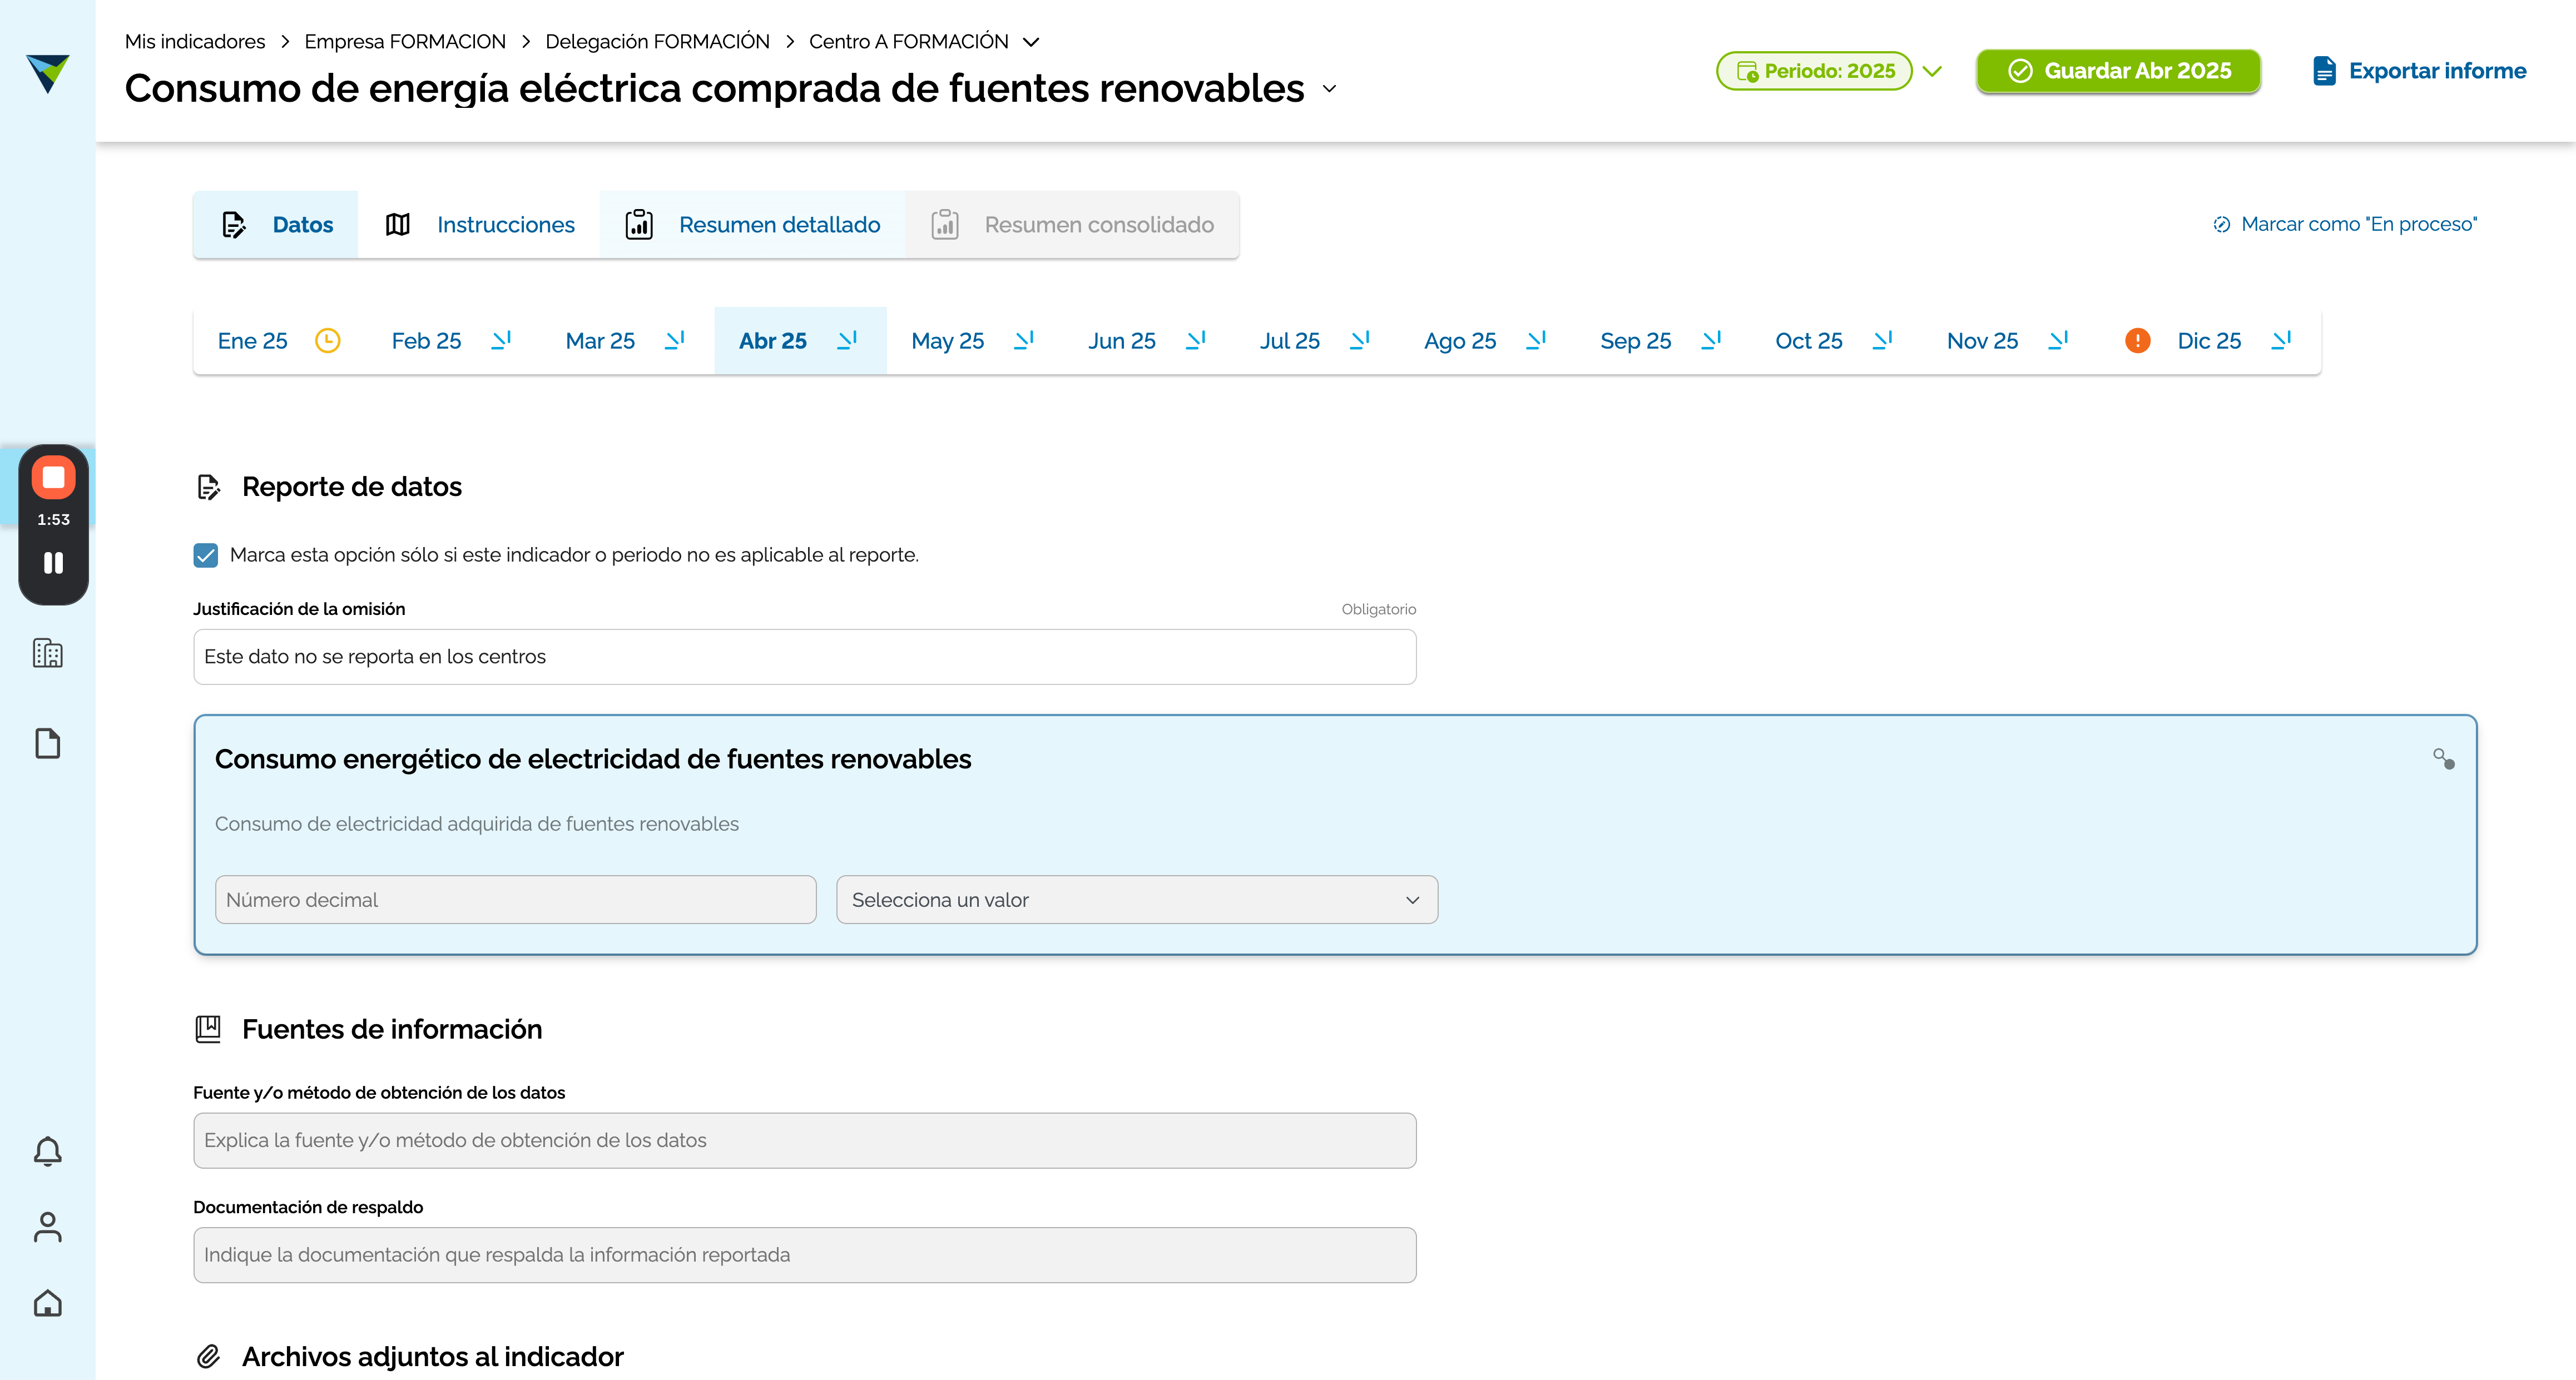The image size is (2576, 1380).
Task: Switch to the Instrucciones tab
Action: tap(480, 225)
